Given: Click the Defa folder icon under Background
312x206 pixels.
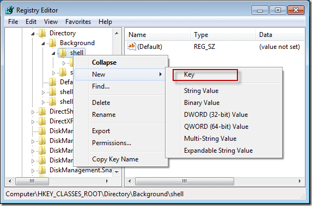Looking at the screenshot, I should click(x=52, y=82).
